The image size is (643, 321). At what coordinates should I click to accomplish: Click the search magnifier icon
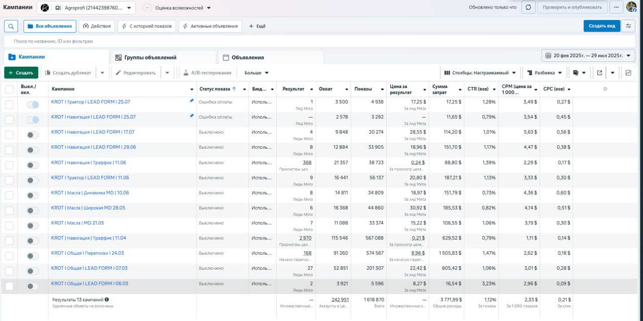(11, 26)
